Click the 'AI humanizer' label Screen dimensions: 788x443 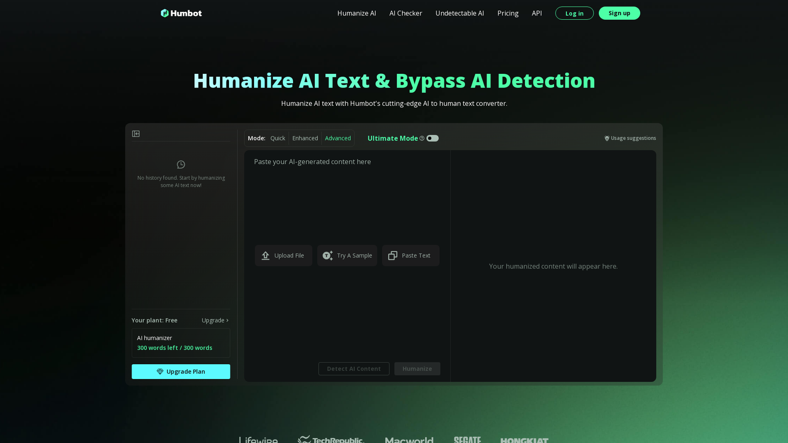point(155,338)
